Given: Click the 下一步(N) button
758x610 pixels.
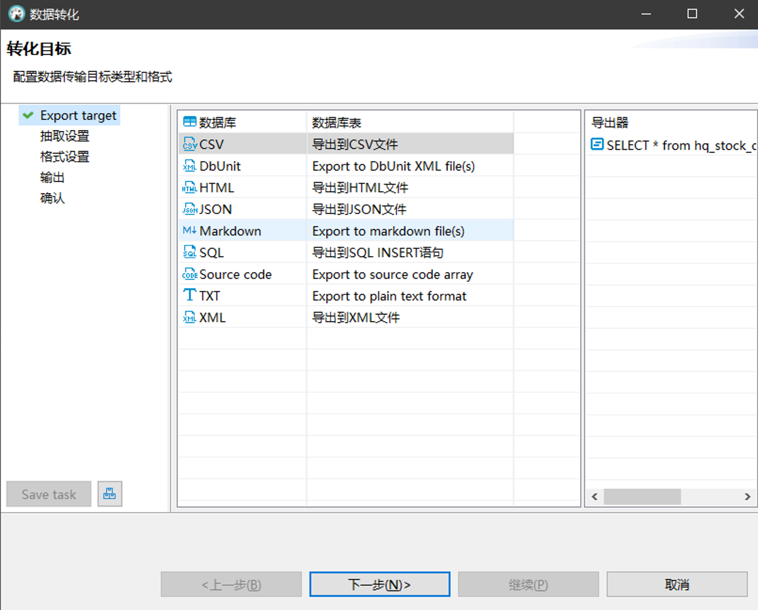Looking at the screenshot, I should (x=379, y=584).
